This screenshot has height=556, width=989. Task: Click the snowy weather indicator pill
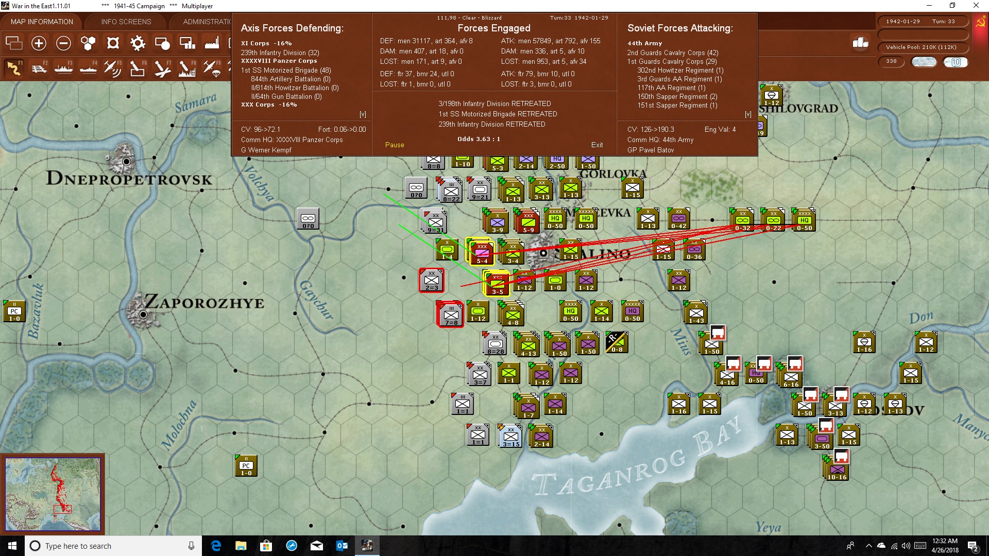924,62
